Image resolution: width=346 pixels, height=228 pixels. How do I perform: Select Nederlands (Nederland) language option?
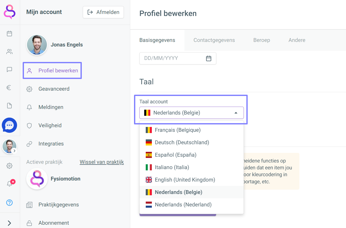[x=192, y=205]
